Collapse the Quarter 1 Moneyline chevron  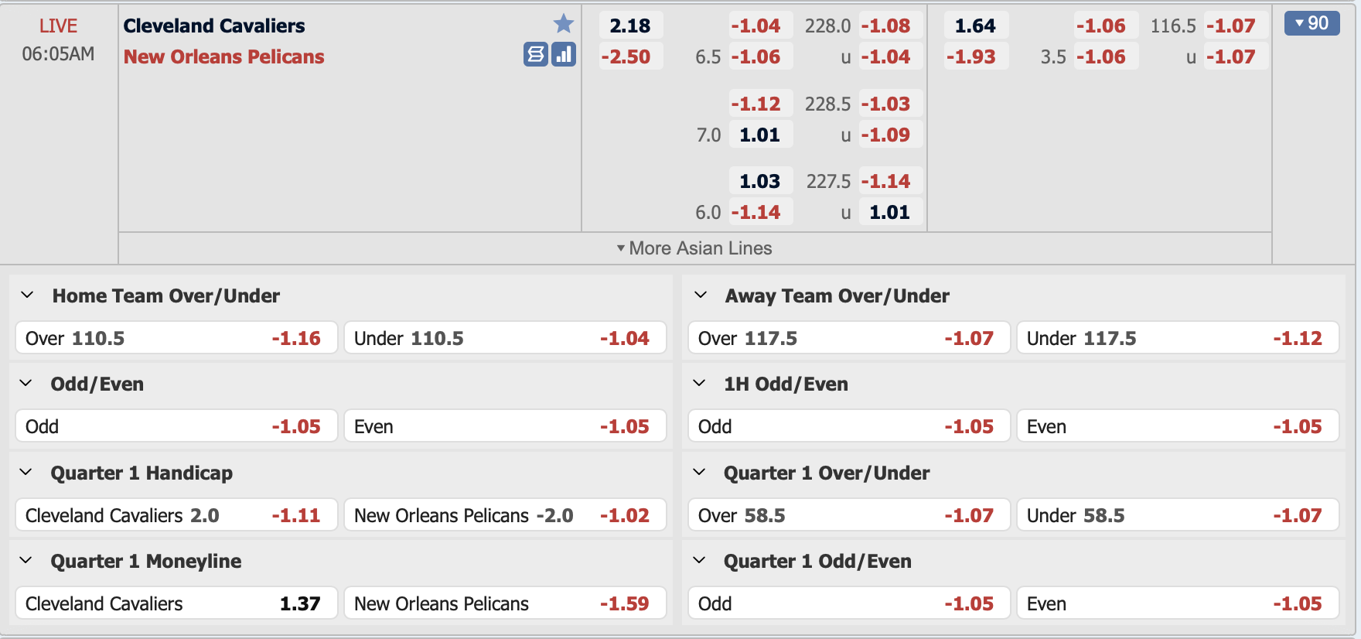pos(26,560)
